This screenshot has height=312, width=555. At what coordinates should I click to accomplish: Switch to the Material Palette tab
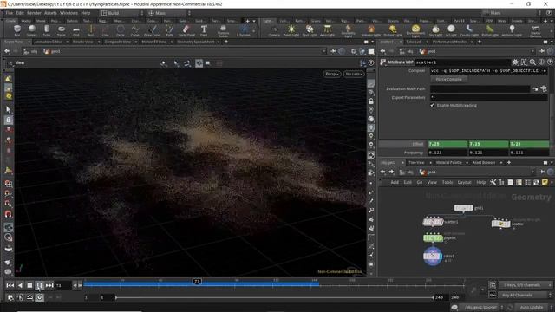(449, 163)
